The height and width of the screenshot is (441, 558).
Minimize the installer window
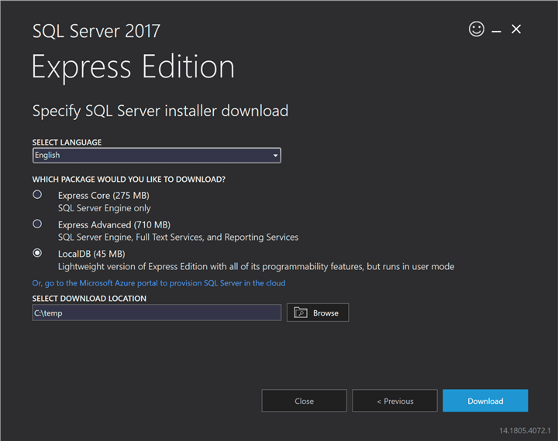pyautogui.click(x=496, y=32)
